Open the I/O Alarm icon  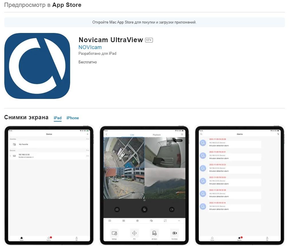click(154, 233)
